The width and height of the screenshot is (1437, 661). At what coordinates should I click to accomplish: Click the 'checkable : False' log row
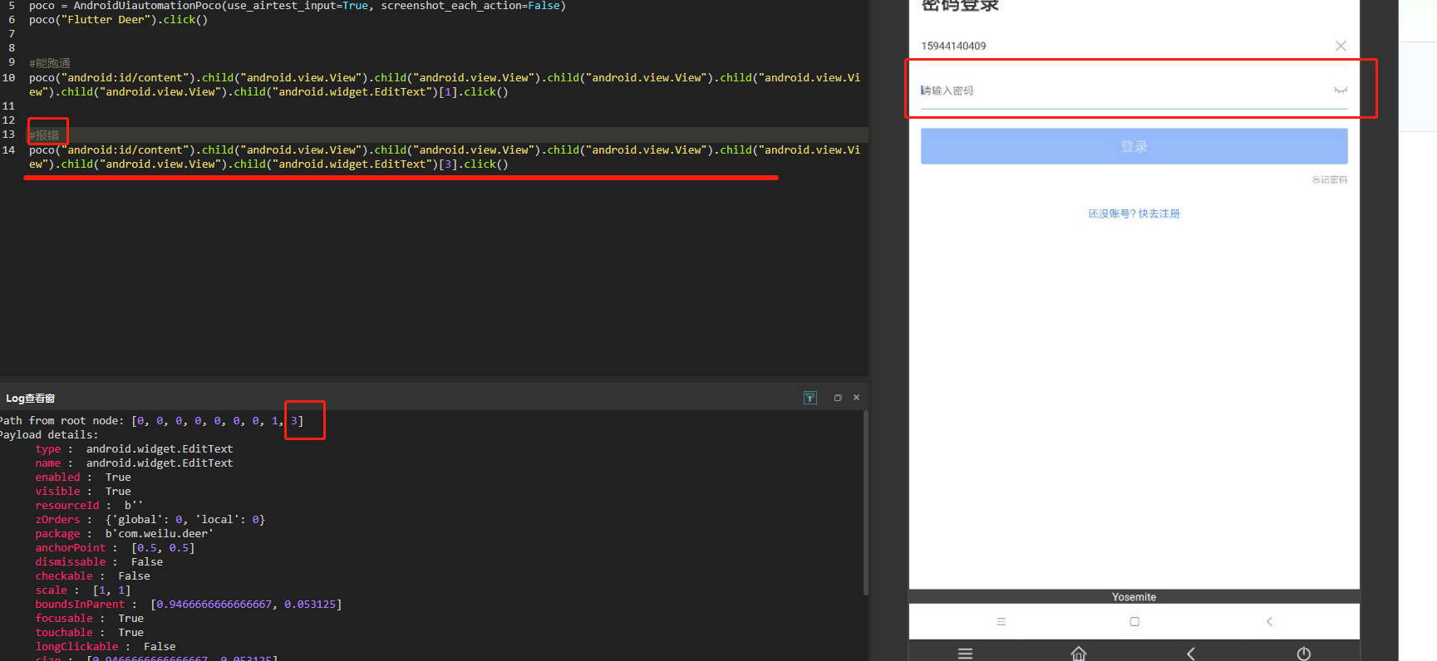(92, 576)
